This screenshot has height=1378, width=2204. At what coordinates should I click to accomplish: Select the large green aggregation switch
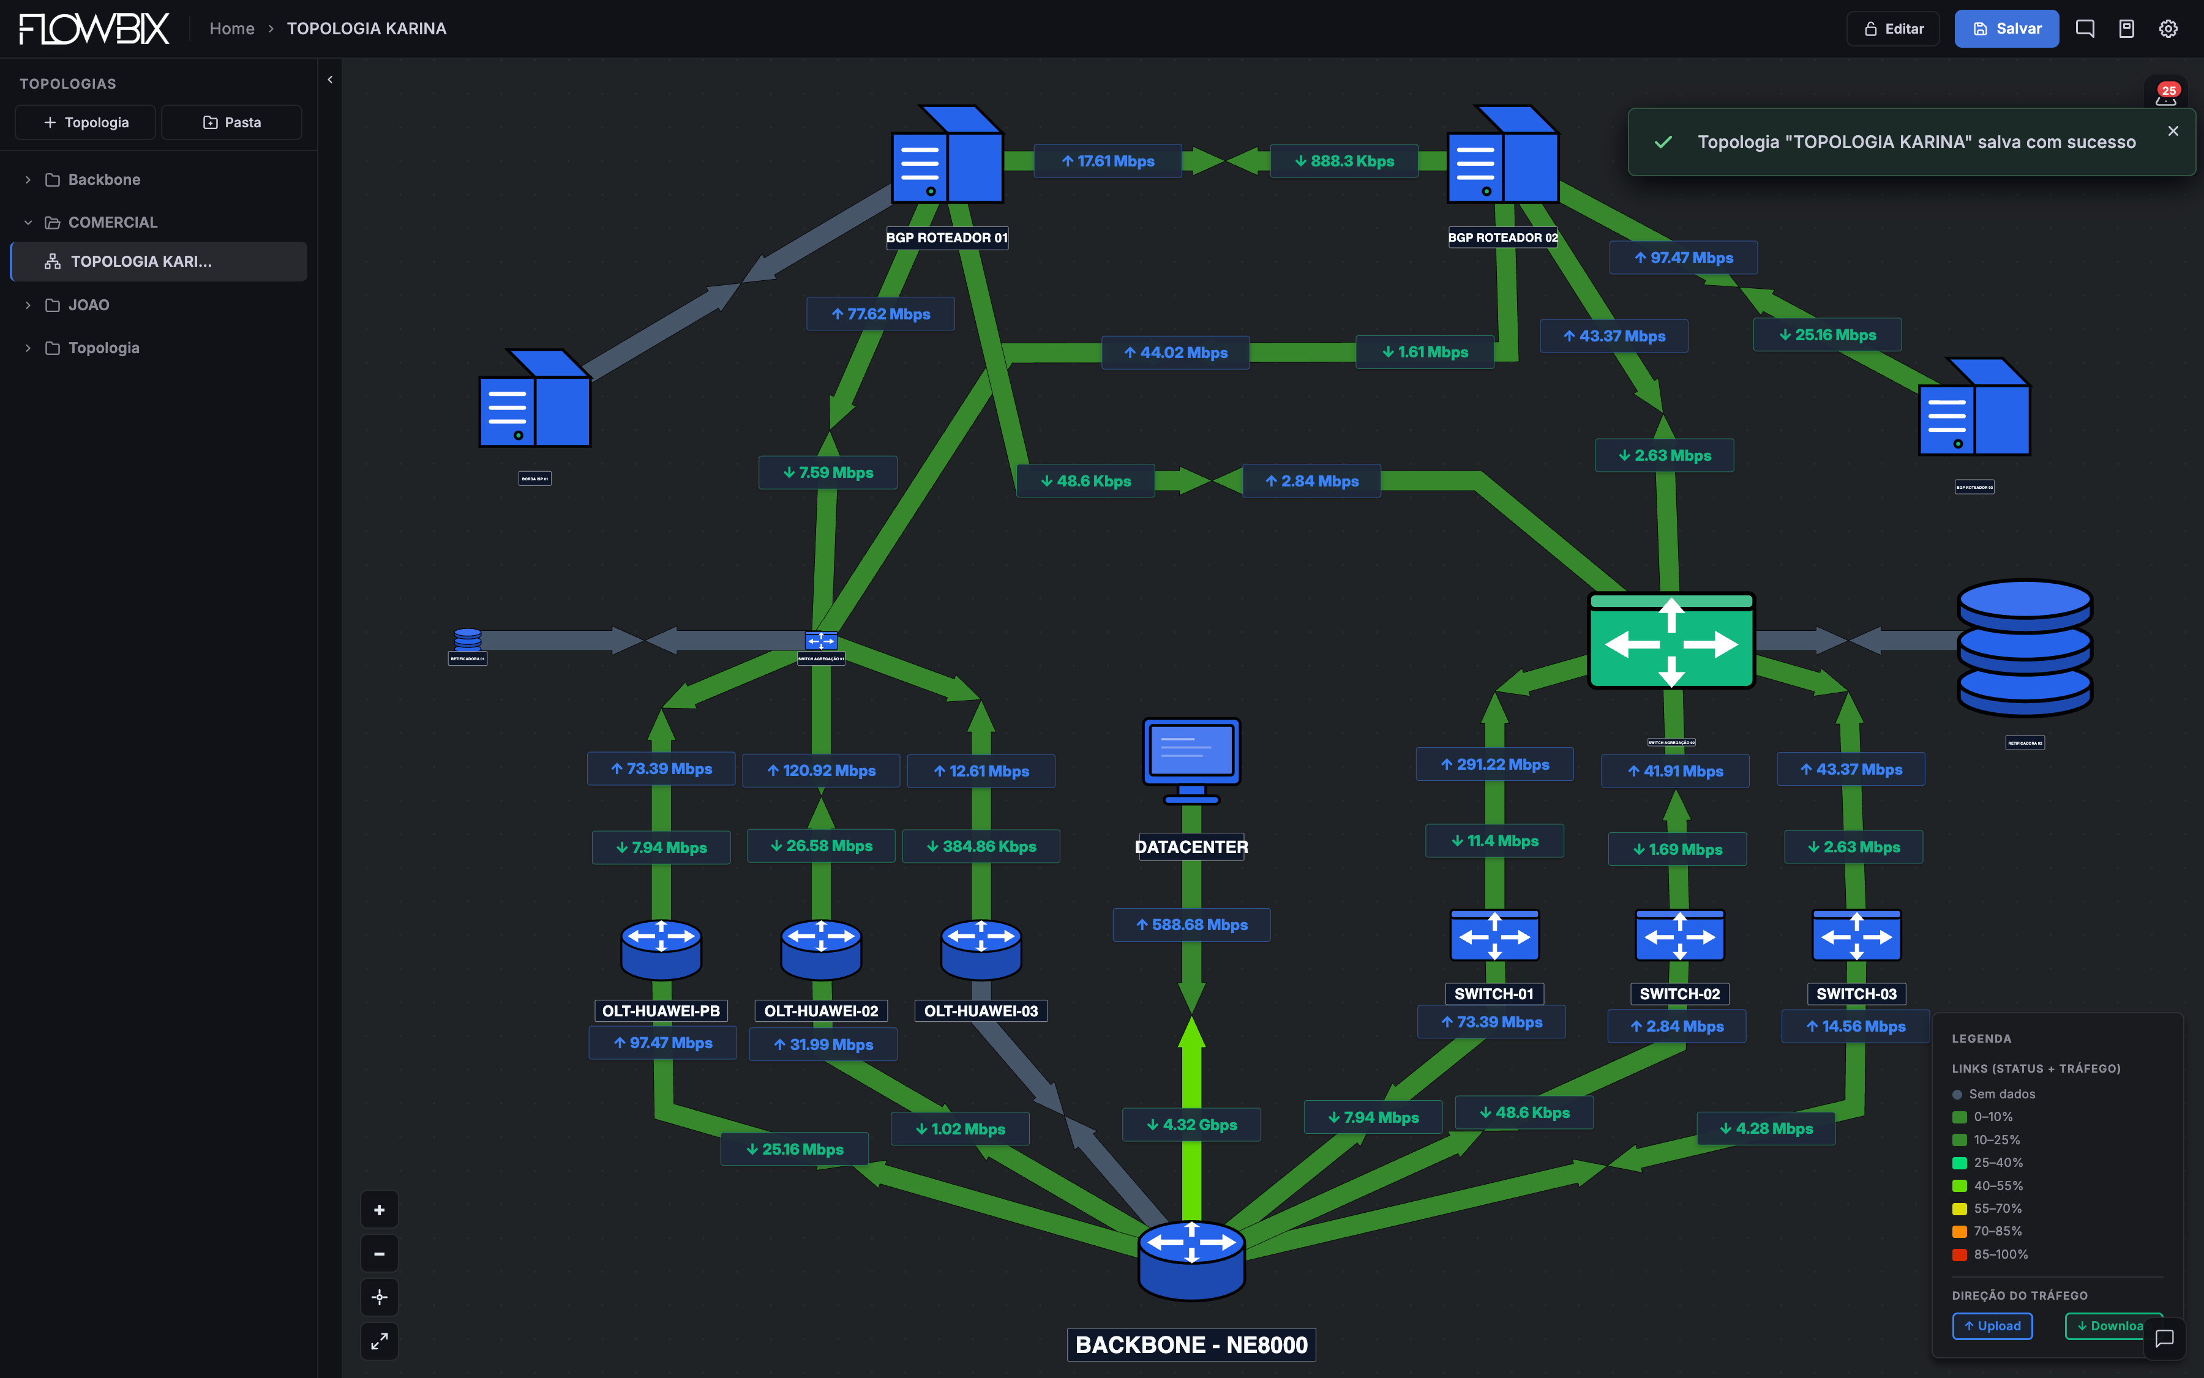(x=1671, y=641)
